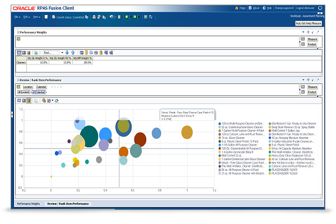This screenshot has height=224, width=336.
Task: Click the calculator icon in main toolbar
Action: click(x=119, y=17)
